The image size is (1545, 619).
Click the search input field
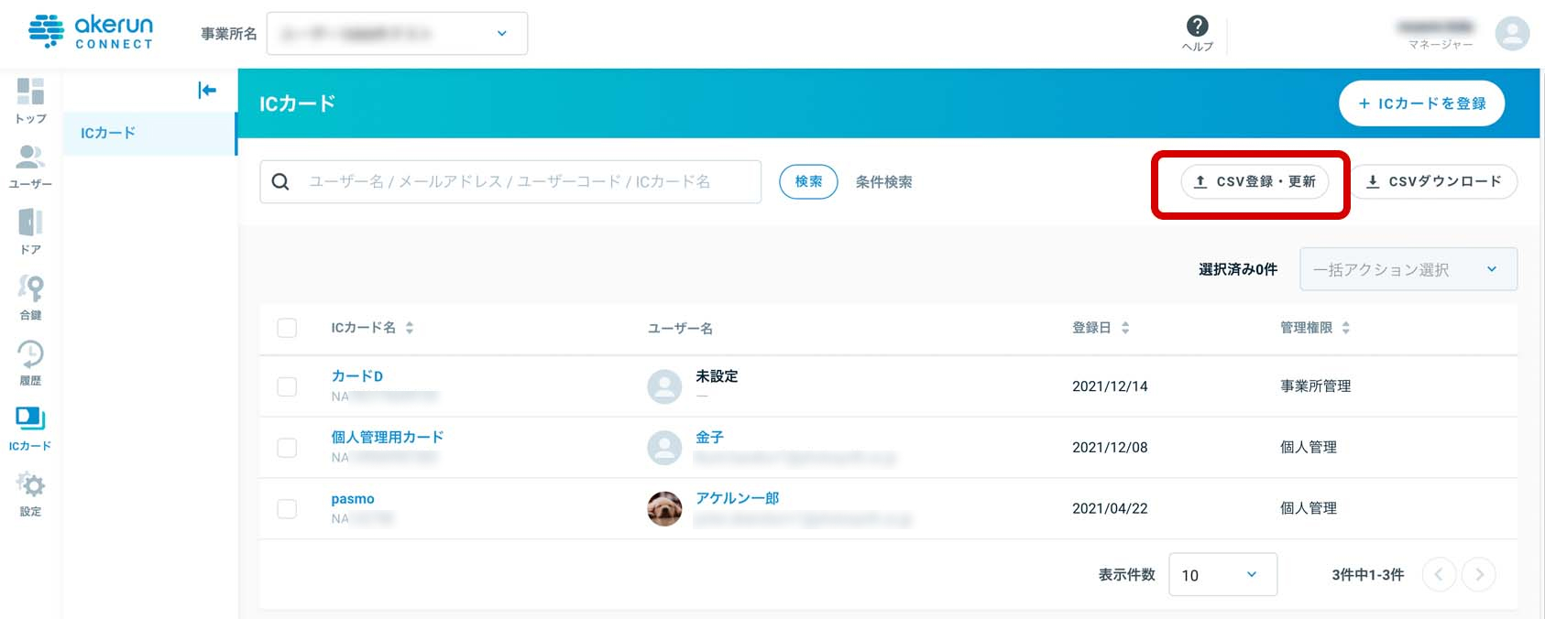pos(510,181)
